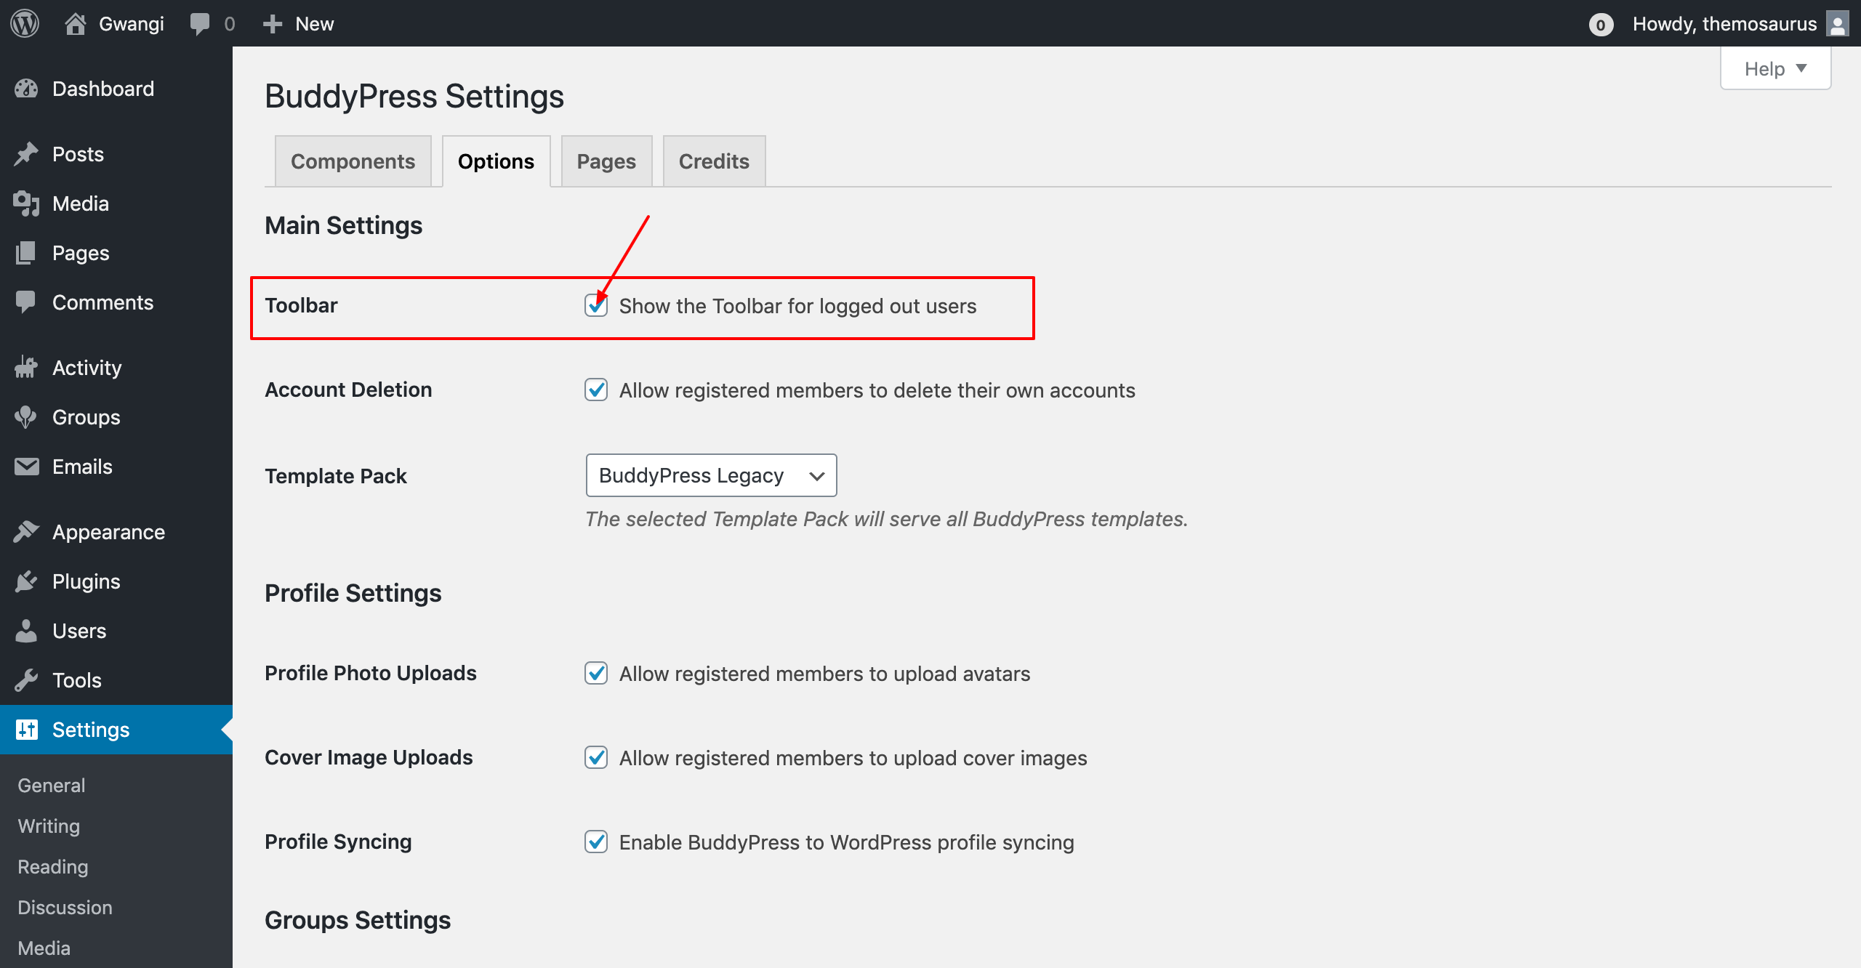Click the Dashboard gauge icon

pyautogui.click(x=26, y=89)
